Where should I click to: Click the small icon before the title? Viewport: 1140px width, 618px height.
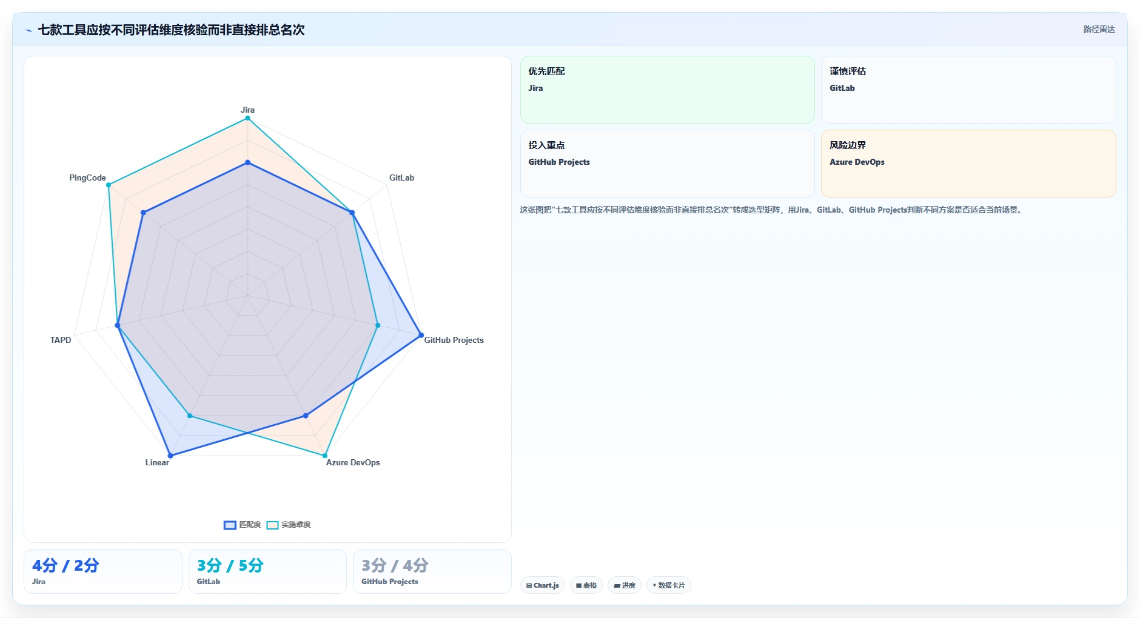[29, 30]
